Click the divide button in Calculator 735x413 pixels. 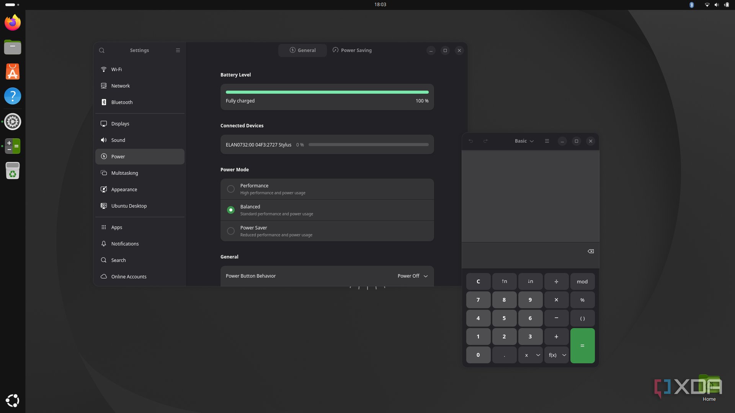click(556, 281)
